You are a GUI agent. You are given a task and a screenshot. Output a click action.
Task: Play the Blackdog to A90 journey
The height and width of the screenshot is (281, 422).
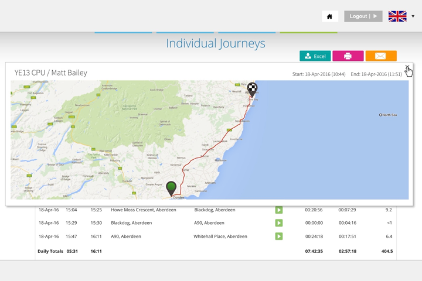coord(279,223)
